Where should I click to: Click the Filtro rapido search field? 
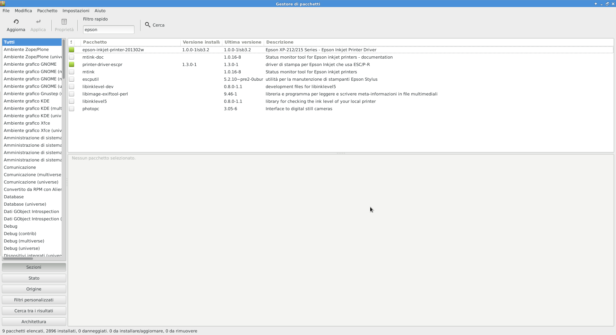point(108,29)
